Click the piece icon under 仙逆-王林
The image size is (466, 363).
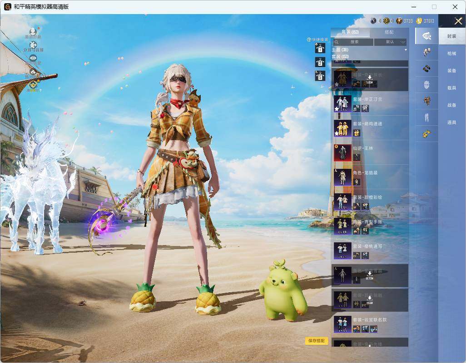[x=357, y=157]
